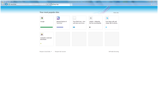Click the Google favicon icon

pyautogui.click(x=42, y=18)
